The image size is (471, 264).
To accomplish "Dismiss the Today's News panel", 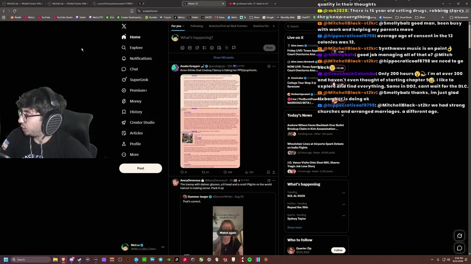I will 342,115.
